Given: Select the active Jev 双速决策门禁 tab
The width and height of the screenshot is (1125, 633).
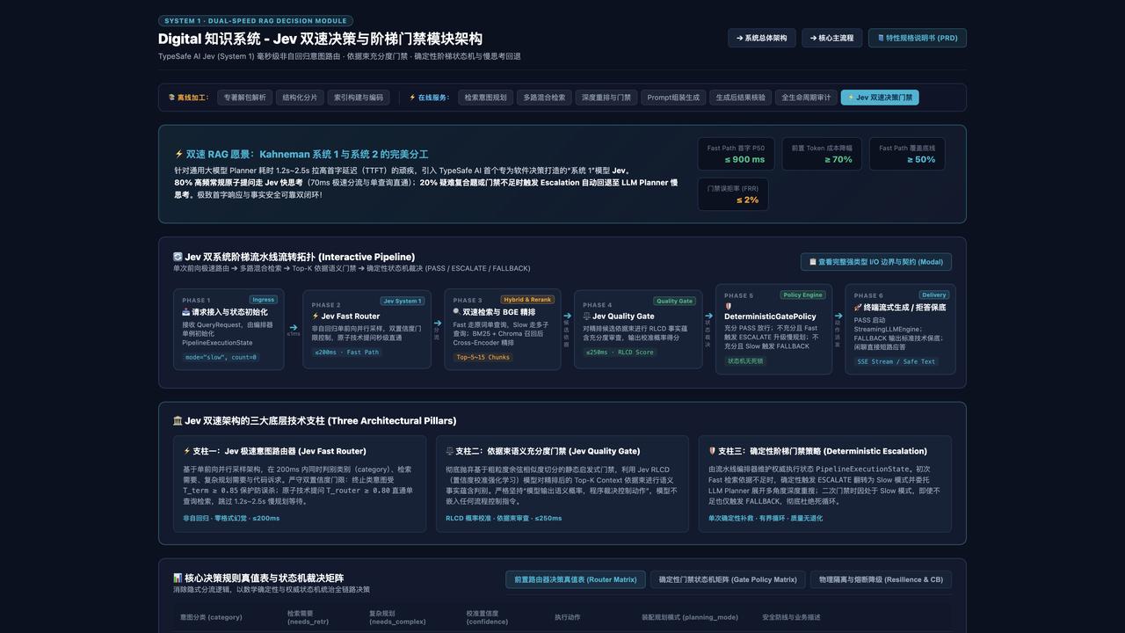Looking at the screenshot, I should point(880,98).
